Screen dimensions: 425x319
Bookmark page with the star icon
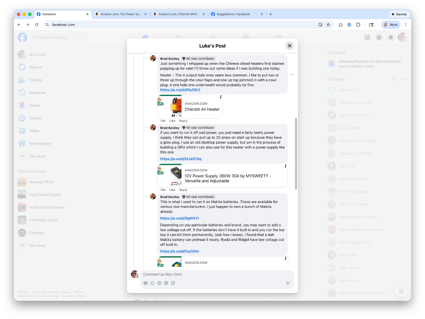(x=328, y=25)
